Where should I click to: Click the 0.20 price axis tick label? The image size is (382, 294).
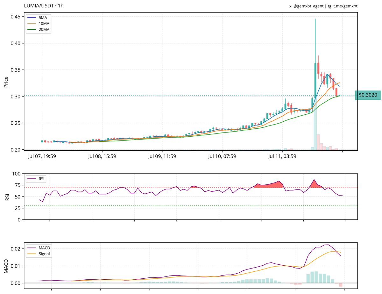point(16,150)
